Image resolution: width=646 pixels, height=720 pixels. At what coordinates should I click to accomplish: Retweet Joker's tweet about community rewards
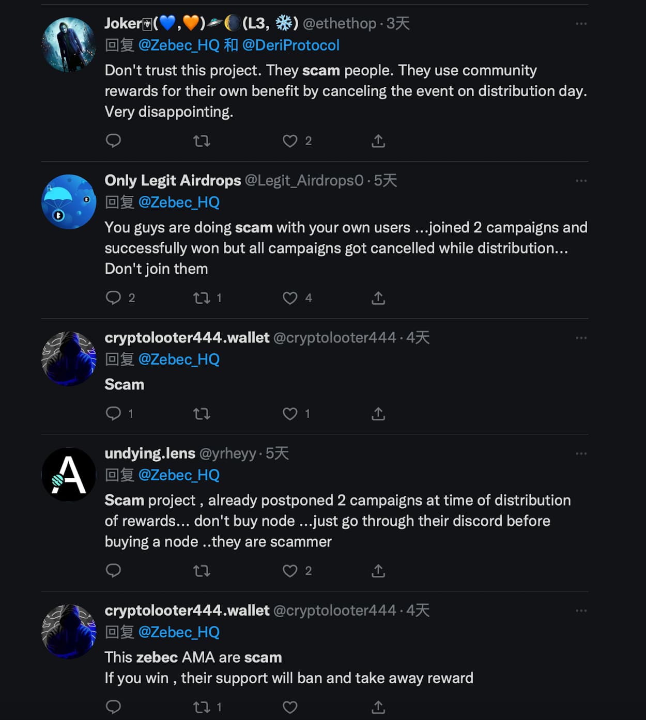point(202,140)
